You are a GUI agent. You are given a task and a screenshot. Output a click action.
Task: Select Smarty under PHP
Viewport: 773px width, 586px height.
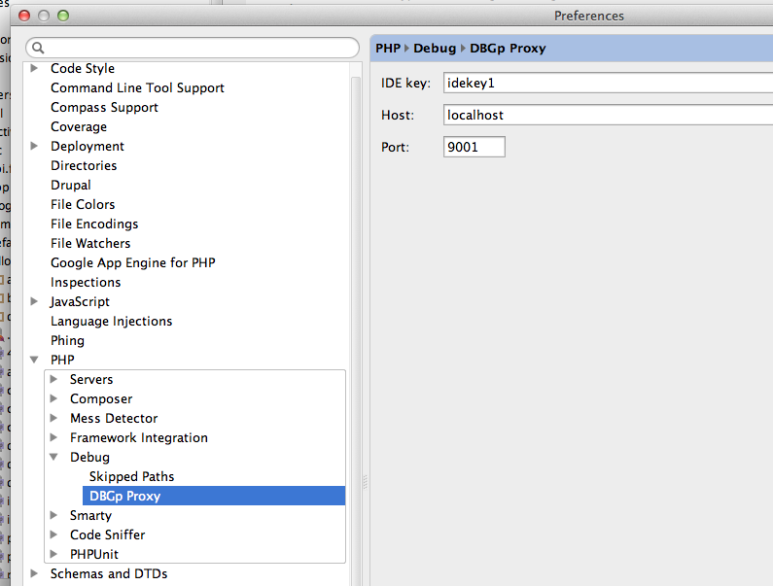90,515
